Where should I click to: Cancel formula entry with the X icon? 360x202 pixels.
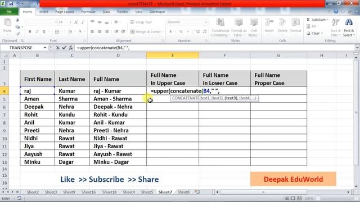pyautogui.click(x=57, y=48)
